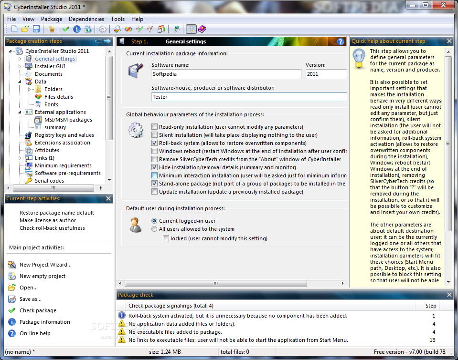Click the On-line help question icon
Image resolution: width=458 pixels, height=360 pixels.
(11, 333)
